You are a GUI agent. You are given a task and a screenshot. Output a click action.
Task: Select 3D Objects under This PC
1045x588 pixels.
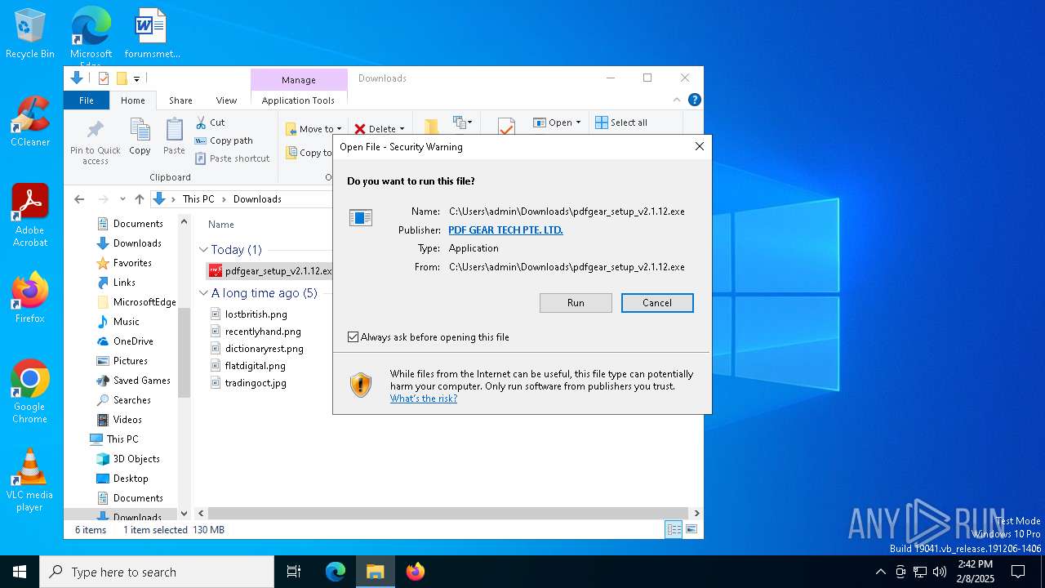128,459
